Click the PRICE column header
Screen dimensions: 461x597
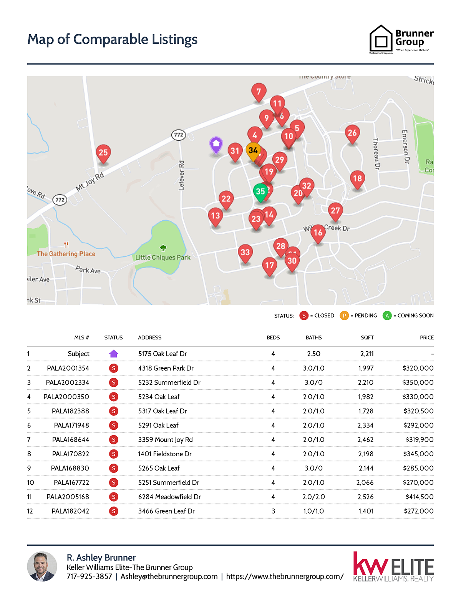427,338
